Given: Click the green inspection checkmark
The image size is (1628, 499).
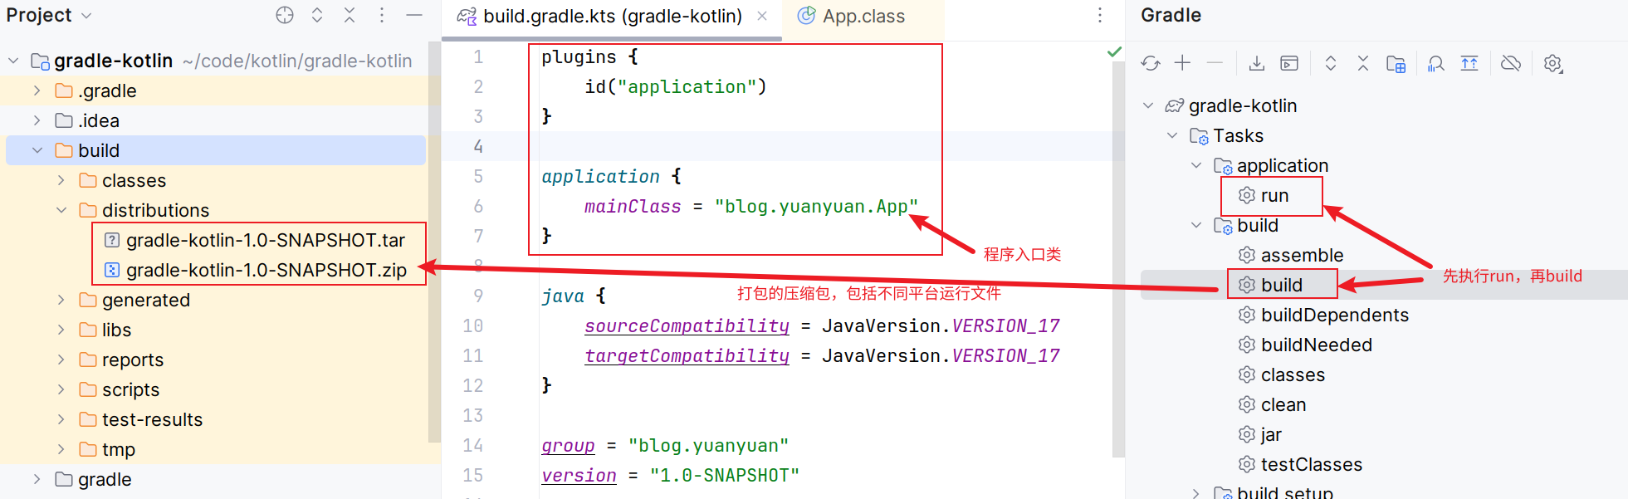Looking at the screenshot, I should [x=1114, y=52].
